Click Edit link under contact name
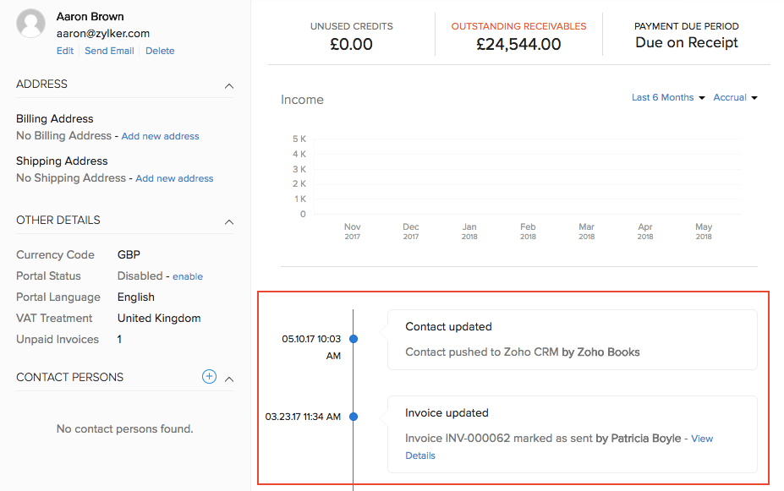Viewport: 784px width, 491px height. (x=65, y=51)
